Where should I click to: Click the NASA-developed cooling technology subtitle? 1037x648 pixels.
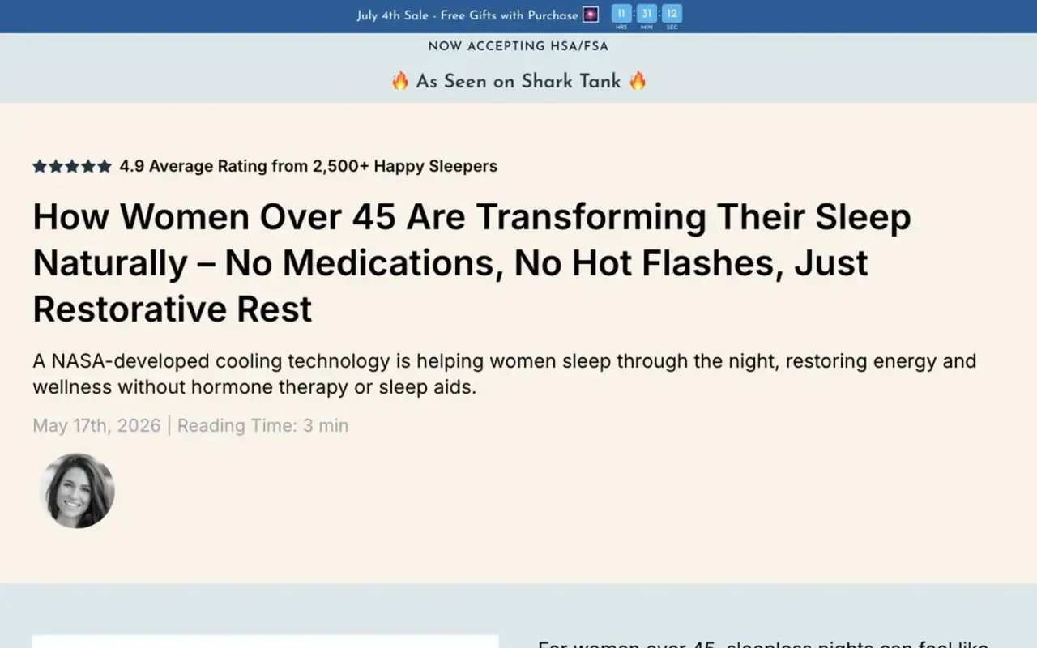(x=505, y=373)
